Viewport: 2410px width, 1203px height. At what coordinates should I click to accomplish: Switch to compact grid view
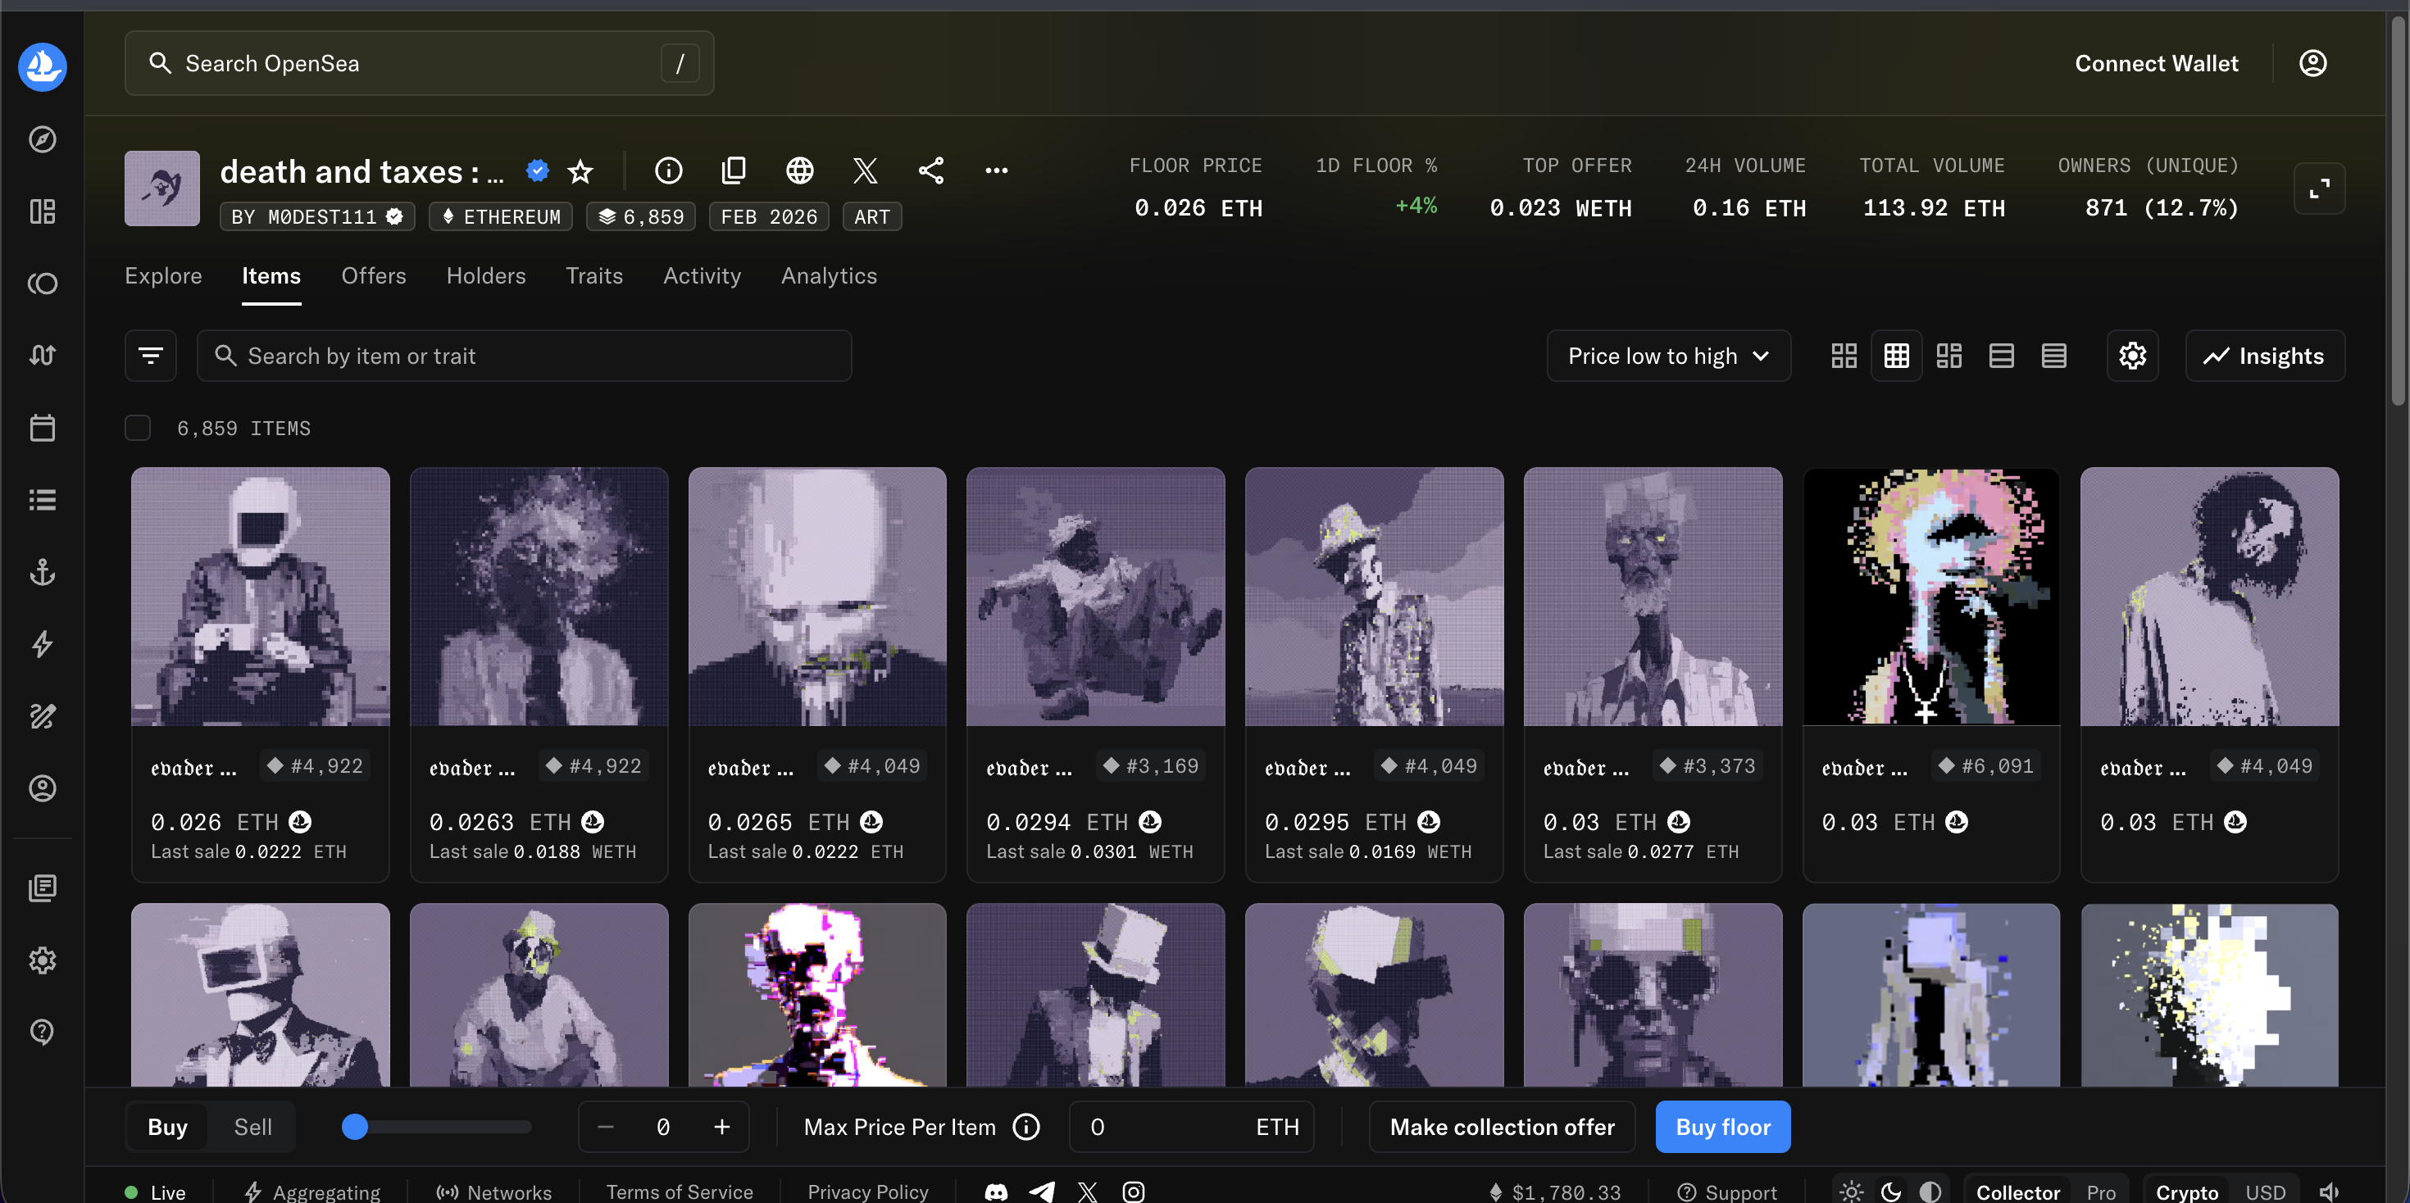tap(1896, 356)
